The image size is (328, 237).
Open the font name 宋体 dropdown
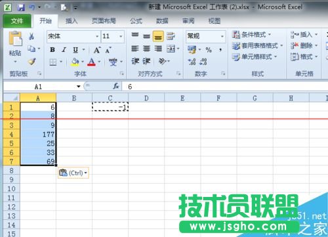tap(97, 36)
